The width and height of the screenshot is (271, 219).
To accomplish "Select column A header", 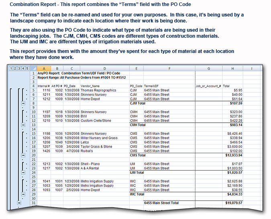I will coord(44,69).
